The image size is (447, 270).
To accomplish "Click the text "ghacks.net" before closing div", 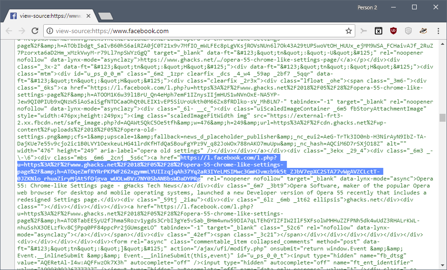I will (363, 200).
